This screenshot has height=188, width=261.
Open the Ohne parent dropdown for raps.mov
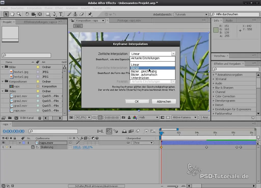[142, 143]
